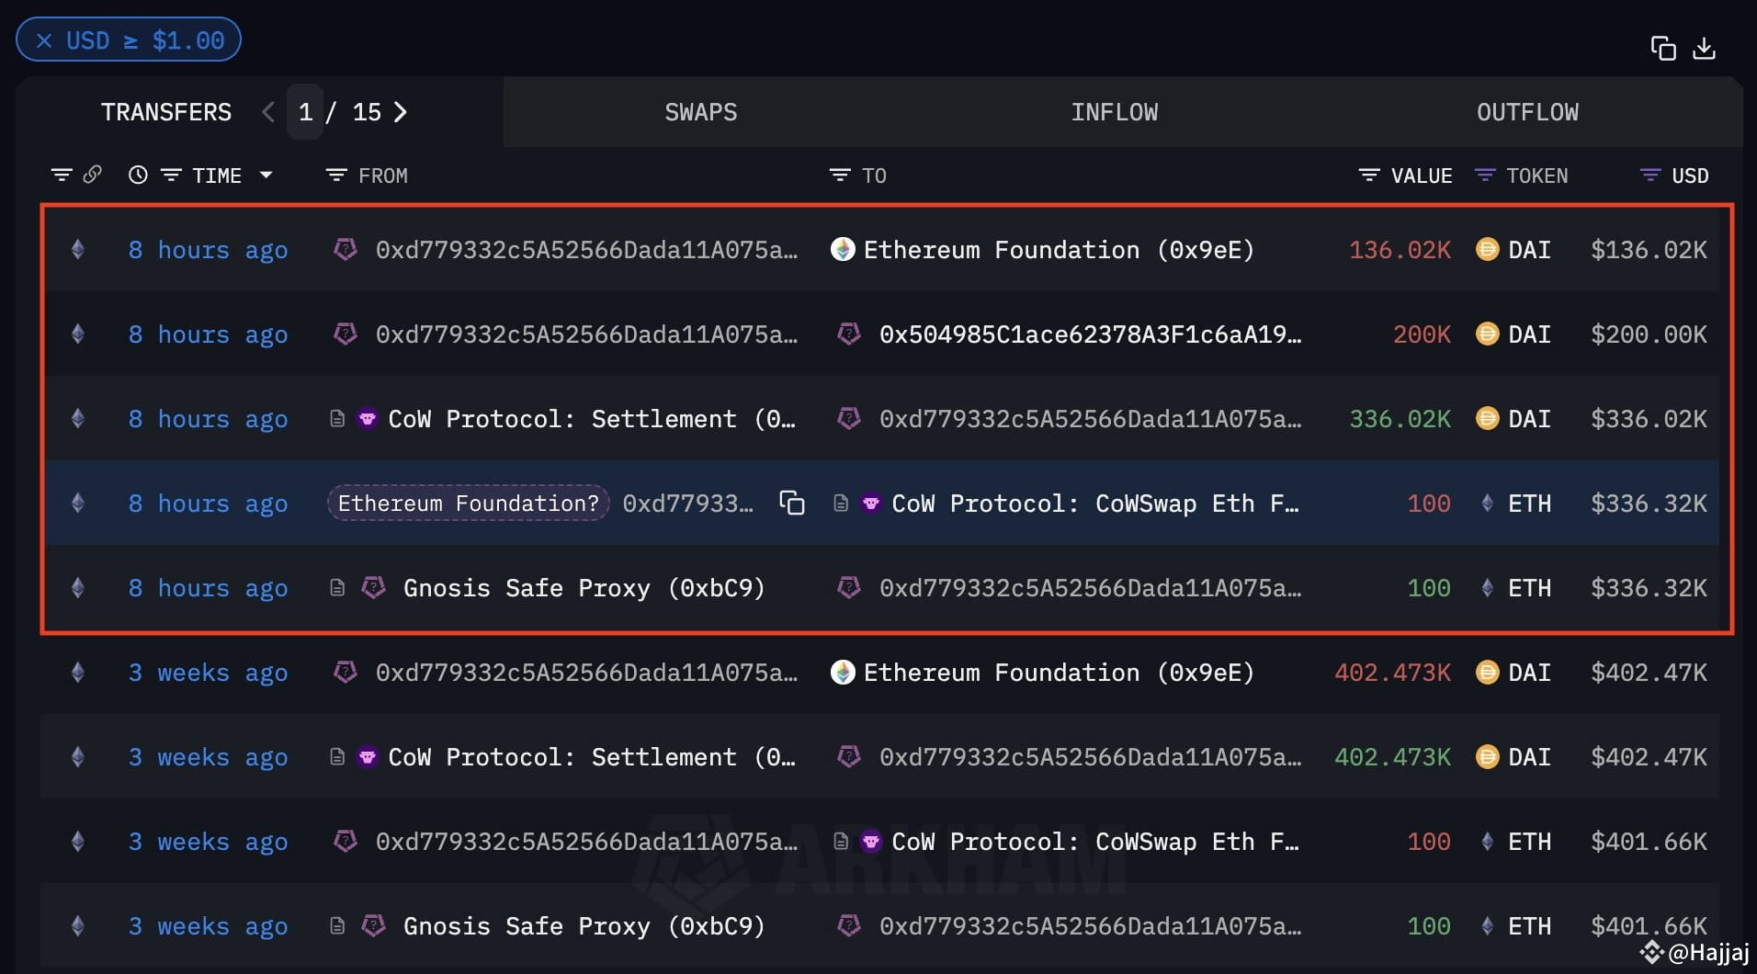The image size is (1757, 974).
Task: Open the FROM column filter
Action: [336, 175]
